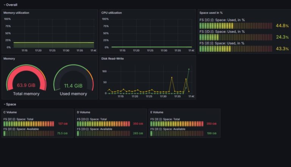Viewport: 291px width, 167px height.
Task: Select the C: Space Used 44.8% bar
Action: [x=236, y=26]
